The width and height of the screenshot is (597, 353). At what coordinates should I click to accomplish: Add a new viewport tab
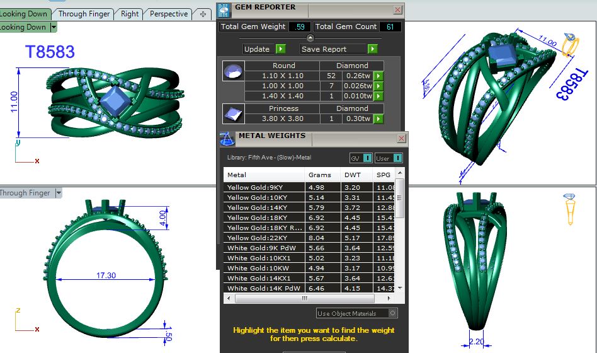pyautogui.click(x=203, y=14)
